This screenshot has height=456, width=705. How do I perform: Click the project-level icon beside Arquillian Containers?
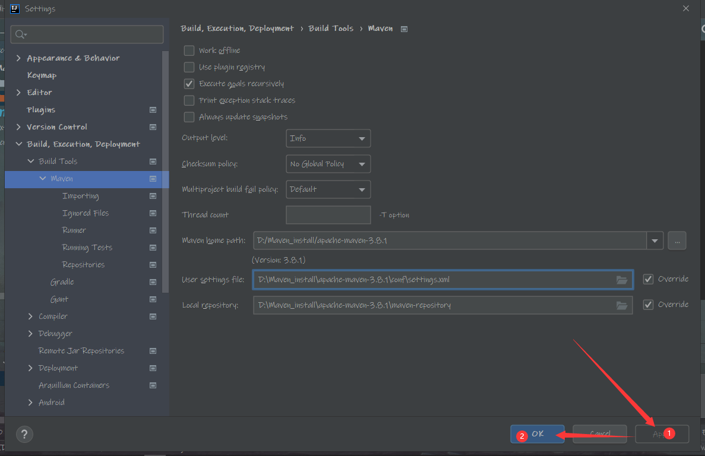[153, 385]
